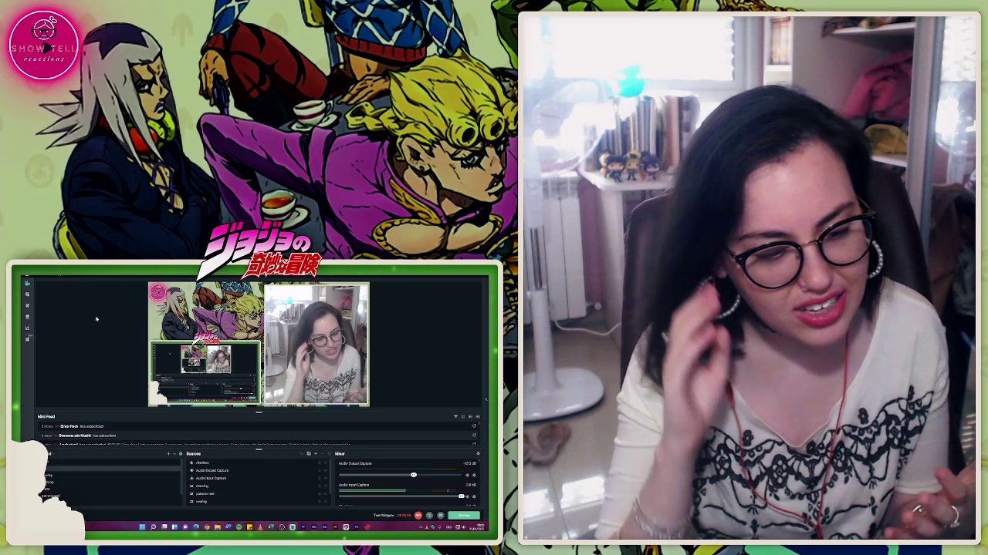
Task: Click the replay buffer icon next to REC
Action: pos(429,515)
